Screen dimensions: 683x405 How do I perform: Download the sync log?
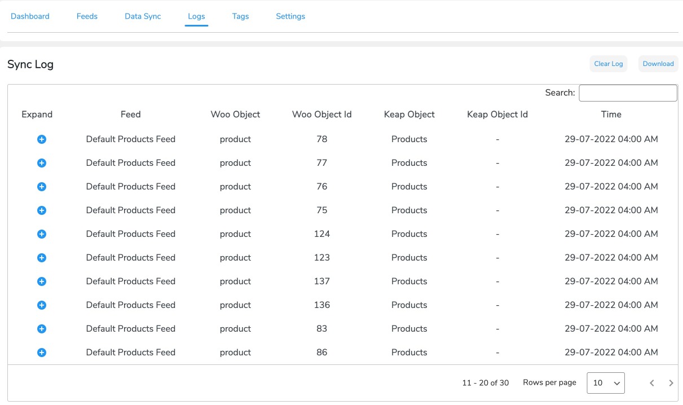point(658,63)
